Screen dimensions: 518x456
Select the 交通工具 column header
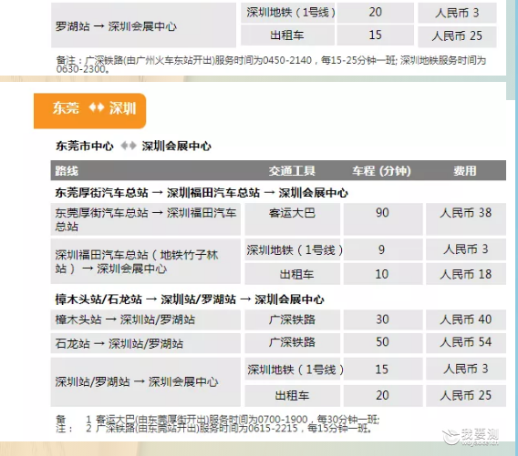pyautogui.click(x=292, y=171)
